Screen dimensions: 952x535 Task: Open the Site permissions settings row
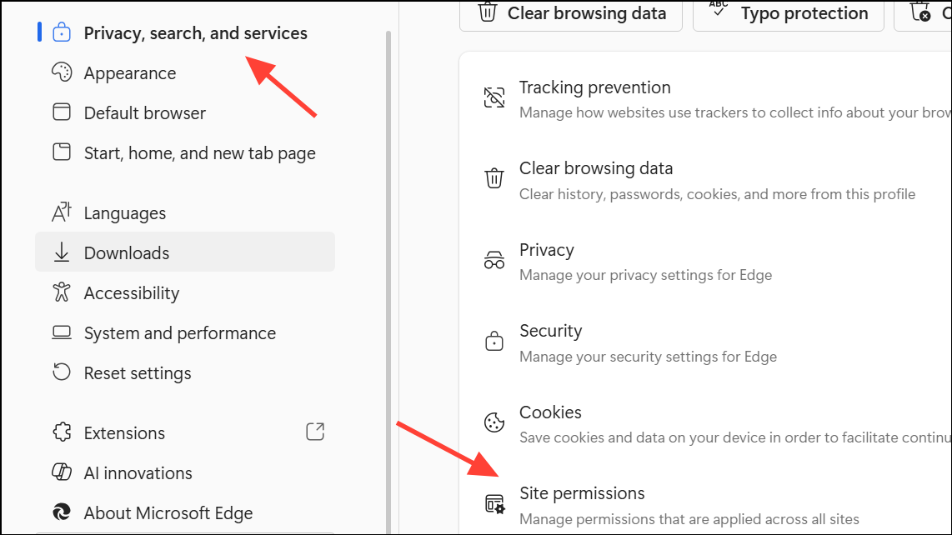(x=705, y=505)
